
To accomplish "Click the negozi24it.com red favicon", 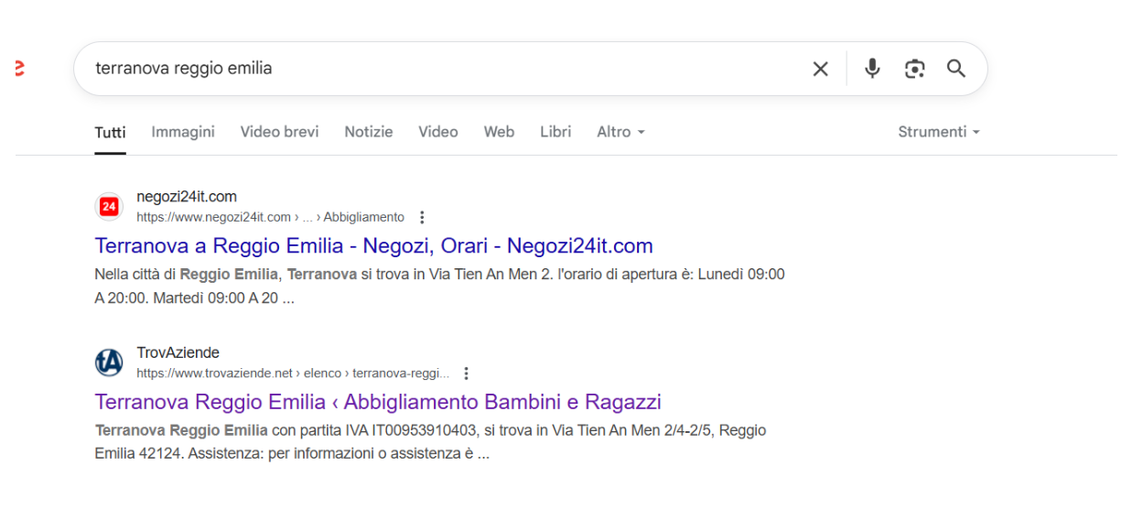I will click(108, 207).
